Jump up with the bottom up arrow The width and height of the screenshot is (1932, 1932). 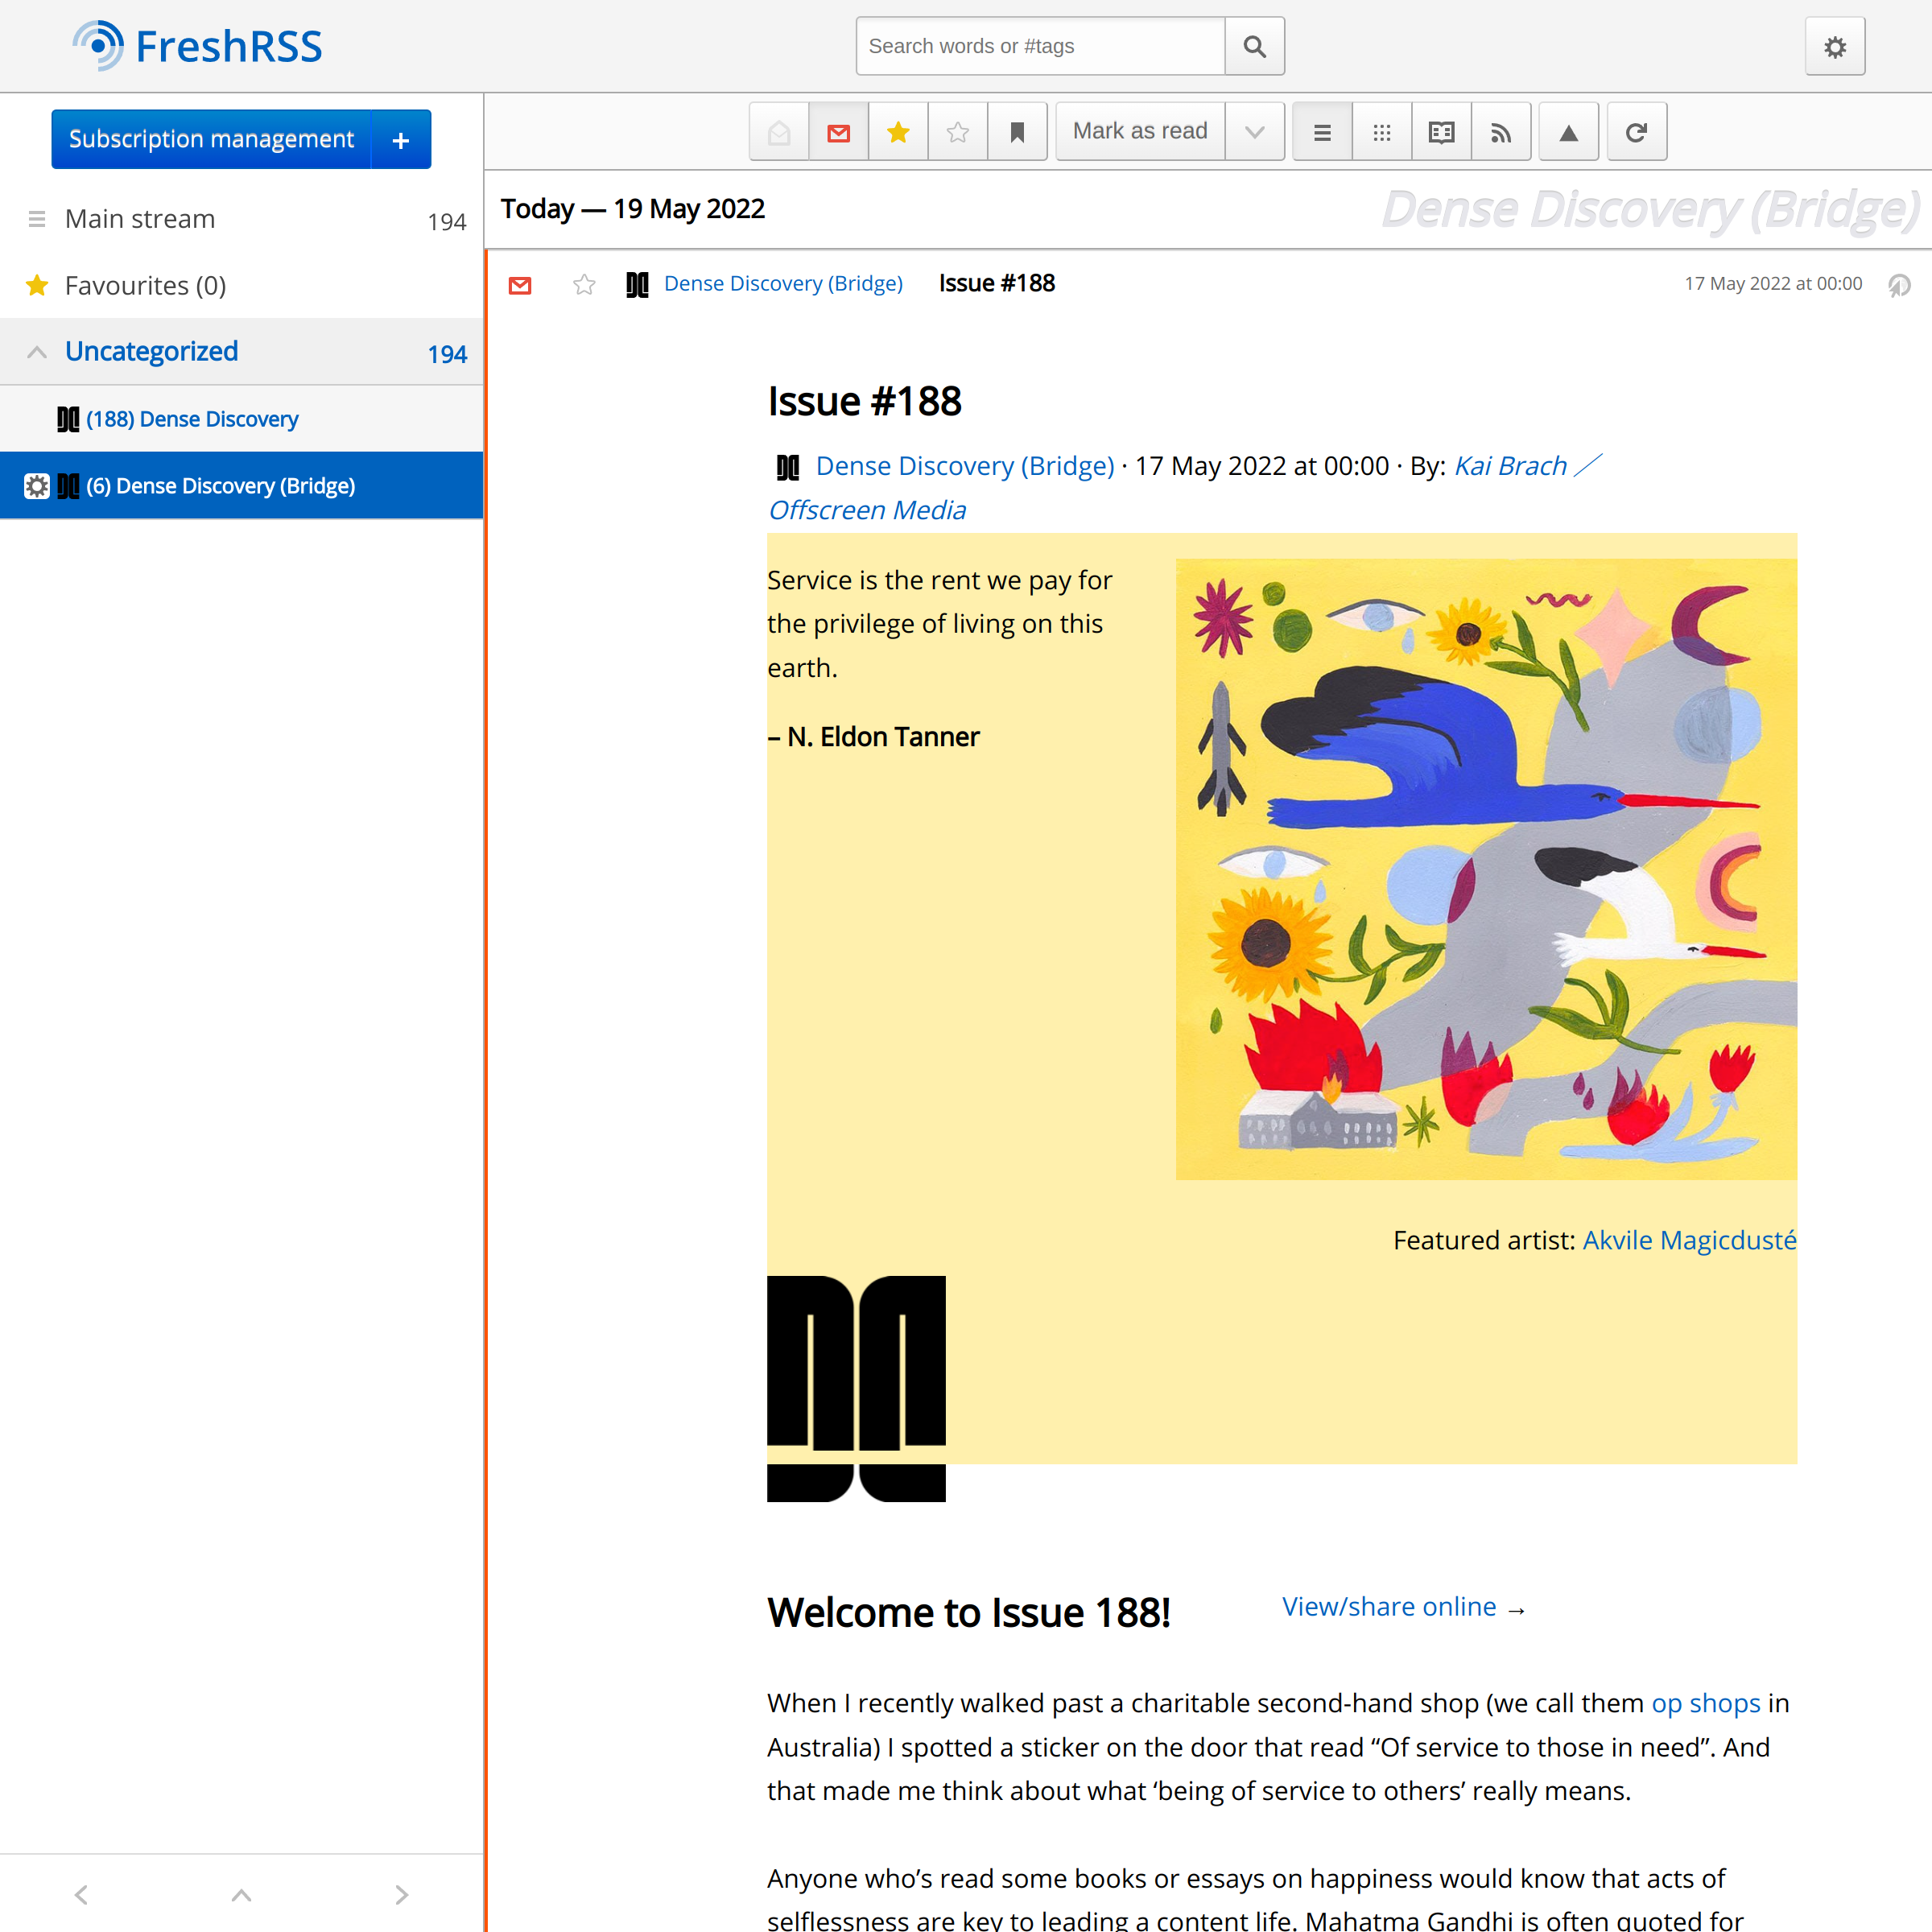point(241,1895)
